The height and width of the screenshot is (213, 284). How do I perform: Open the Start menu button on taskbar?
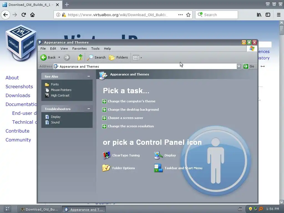click(x=7, y=209)
